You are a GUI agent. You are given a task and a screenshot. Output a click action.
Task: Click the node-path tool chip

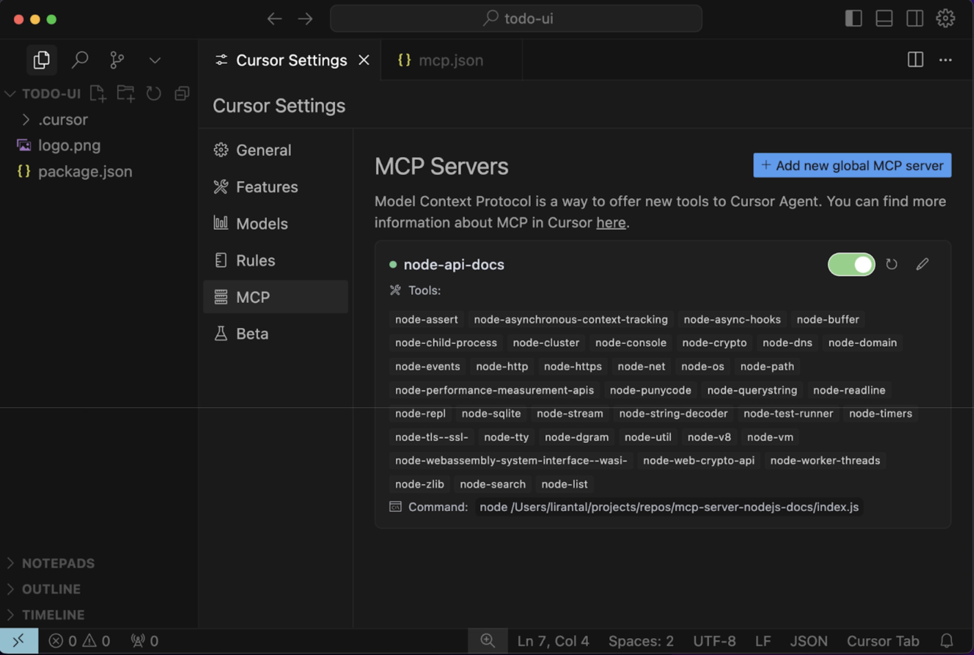[767, 366]
